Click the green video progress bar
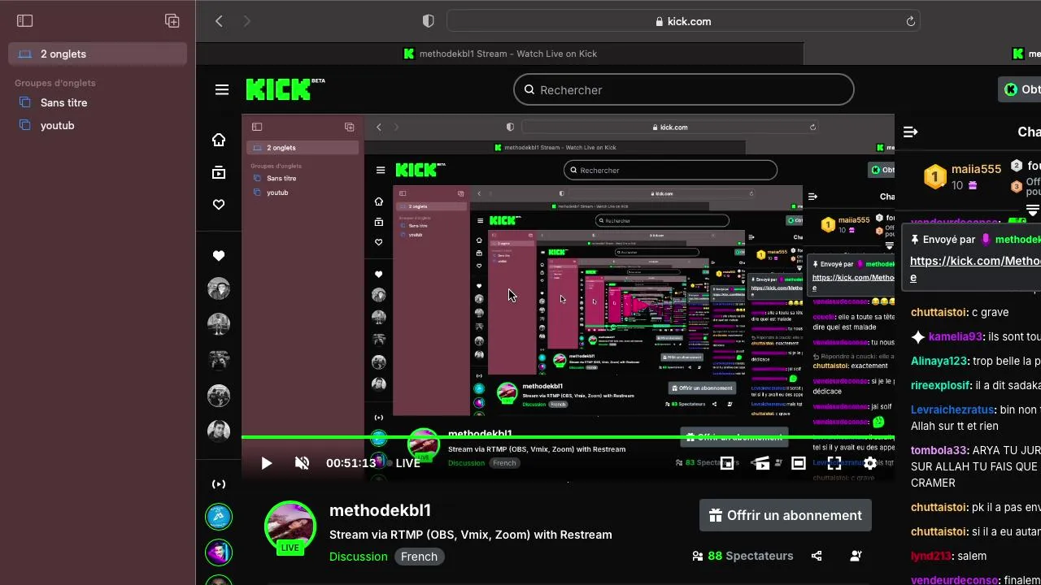This screenshot has height=585, width=1041. (x=568, y=438)
